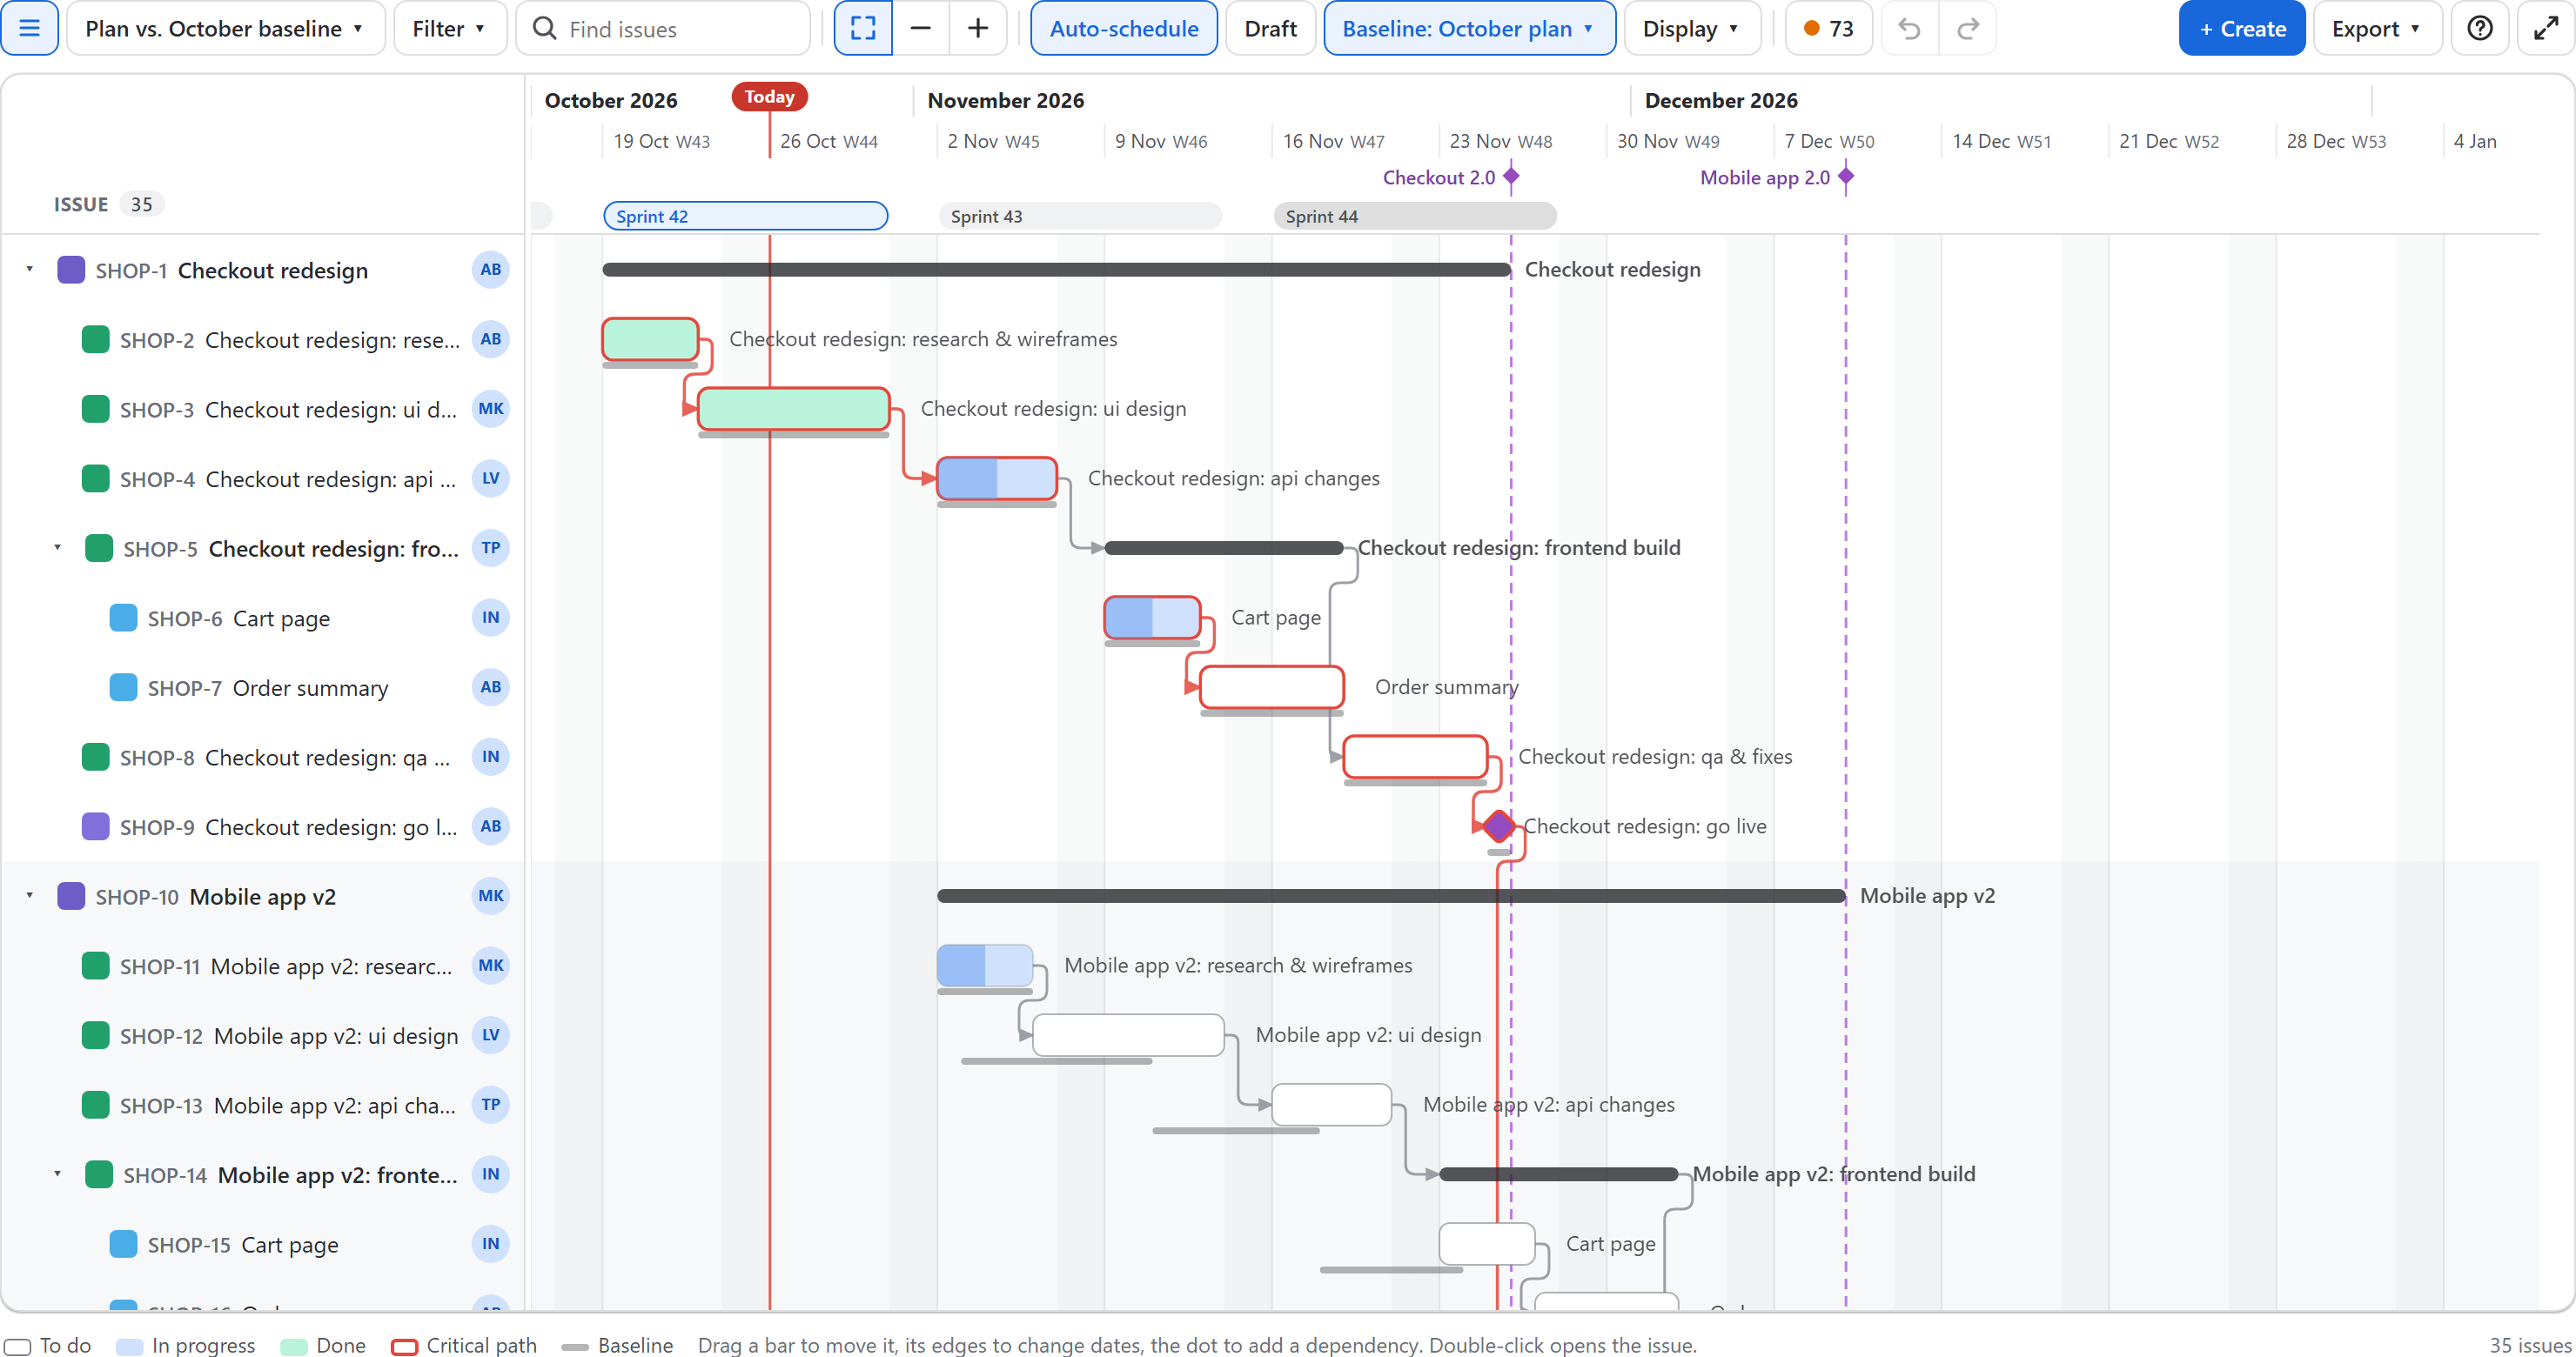Click the + Create button
Viewport: 2576px width, 1357px height.
[2242, 28]
